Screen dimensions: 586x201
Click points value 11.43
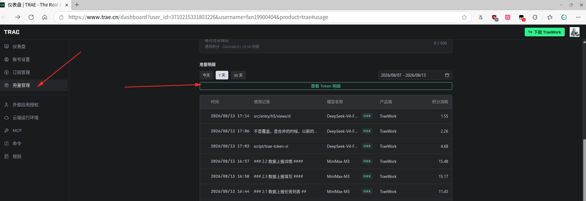tap(443, 191)
